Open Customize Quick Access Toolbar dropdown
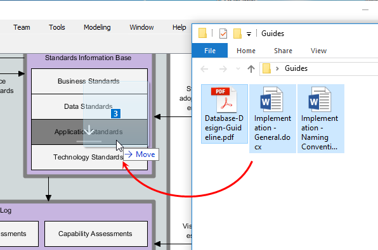 pyautogui.click(x=249, y=34)
